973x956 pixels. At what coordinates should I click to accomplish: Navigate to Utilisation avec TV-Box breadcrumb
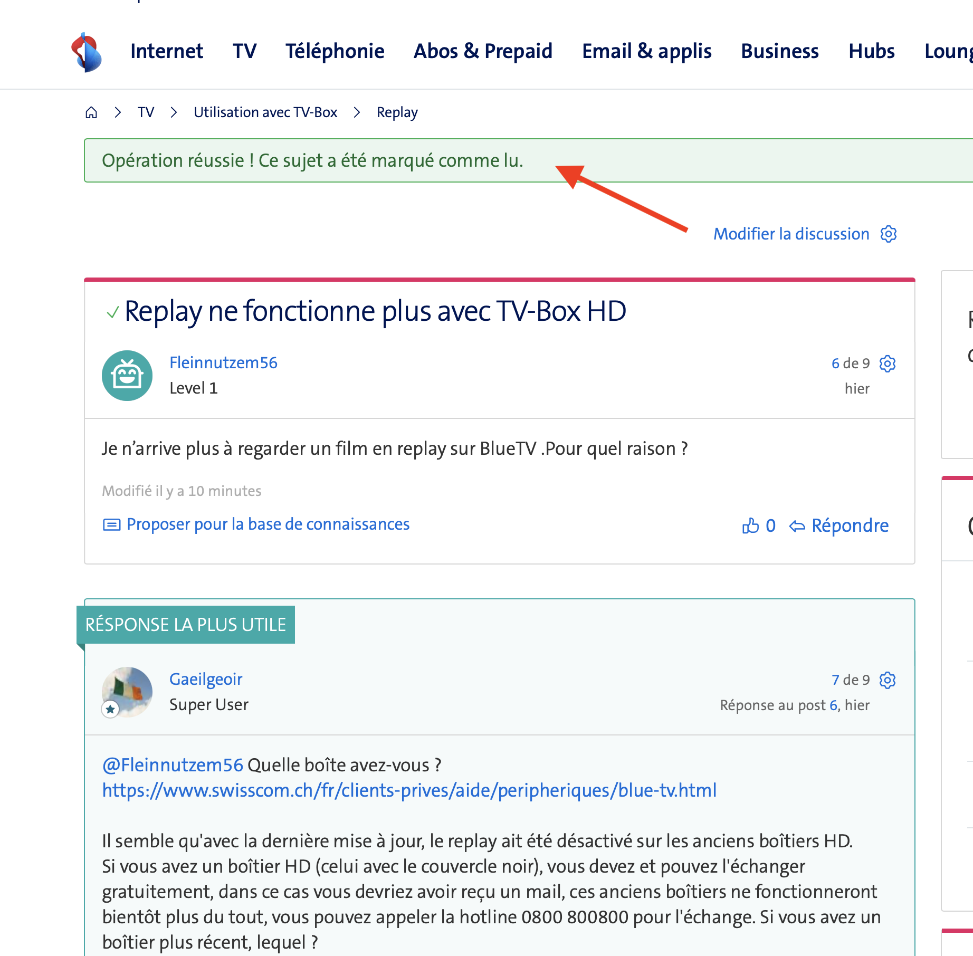coord(265,112)
